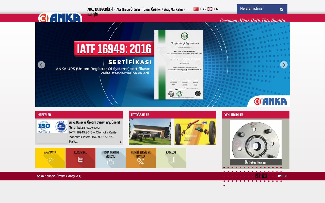Image resolution: width=325 pixels, height=203 pixels.
Task: Open the news headline about Önemli Sertifikaları
Action: click(95, 125)
